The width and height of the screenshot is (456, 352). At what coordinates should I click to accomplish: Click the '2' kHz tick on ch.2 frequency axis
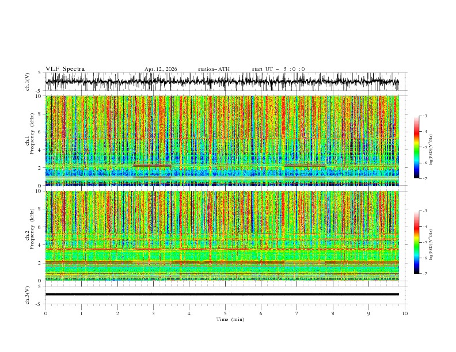(40, 263)
